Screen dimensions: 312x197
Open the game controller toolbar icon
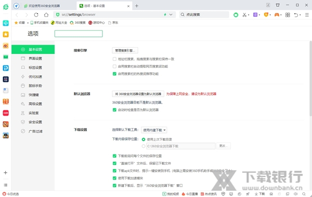277,15
